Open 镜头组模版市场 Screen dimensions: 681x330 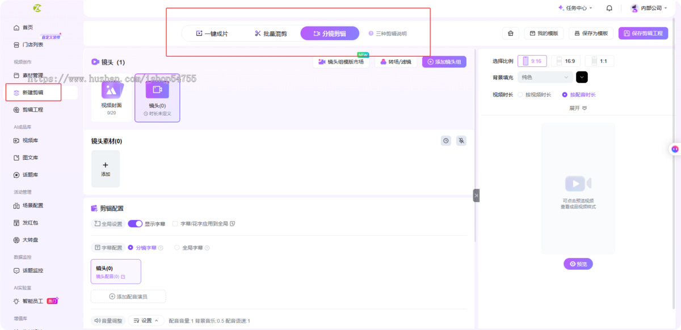point(341,62)
